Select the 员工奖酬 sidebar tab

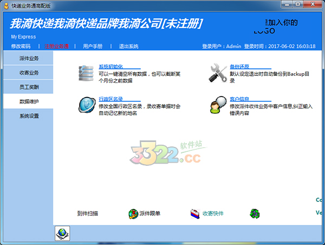[x=28, y=87]
